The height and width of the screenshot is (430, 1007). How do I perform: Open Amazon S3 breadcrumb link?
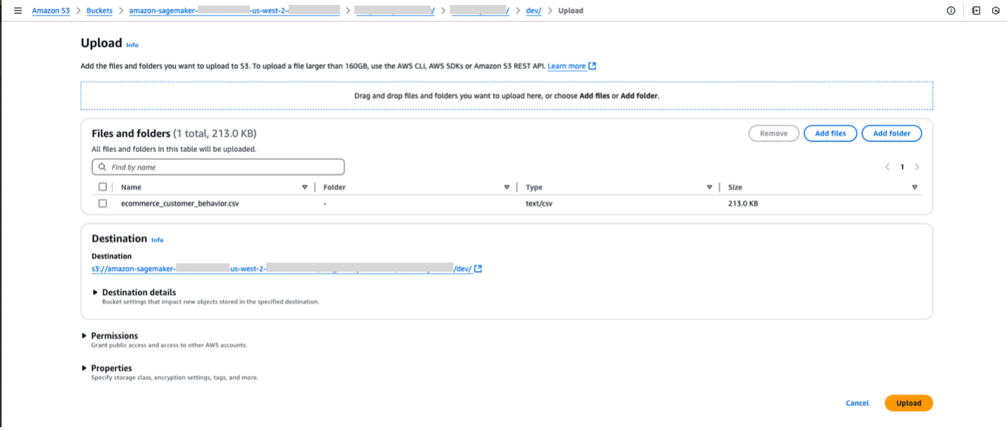tap(51, 11)
